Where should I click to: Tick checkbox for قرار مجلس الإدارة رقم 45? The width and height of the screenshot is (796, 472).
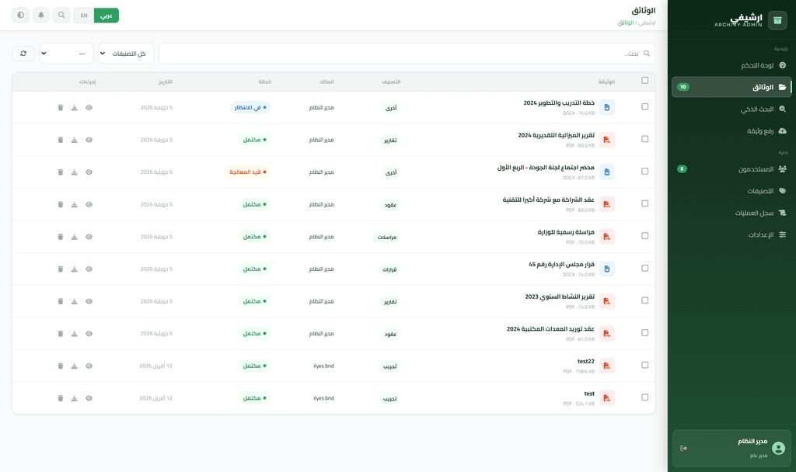[644, 268]
